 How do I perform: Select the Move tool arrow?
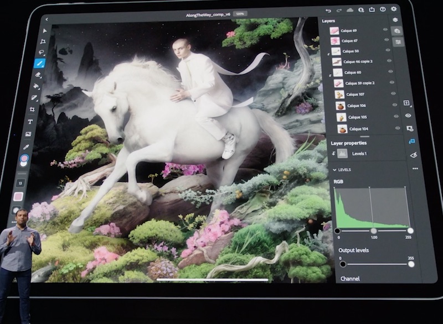point(45,31)
